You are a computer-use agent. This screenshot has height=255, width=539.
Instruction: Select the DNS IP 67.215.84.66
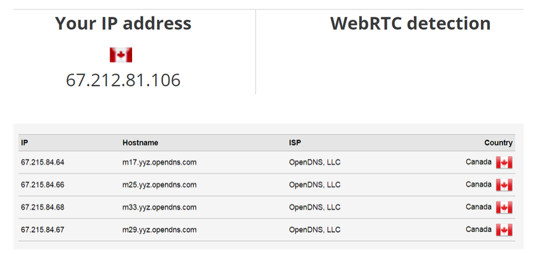42,185
